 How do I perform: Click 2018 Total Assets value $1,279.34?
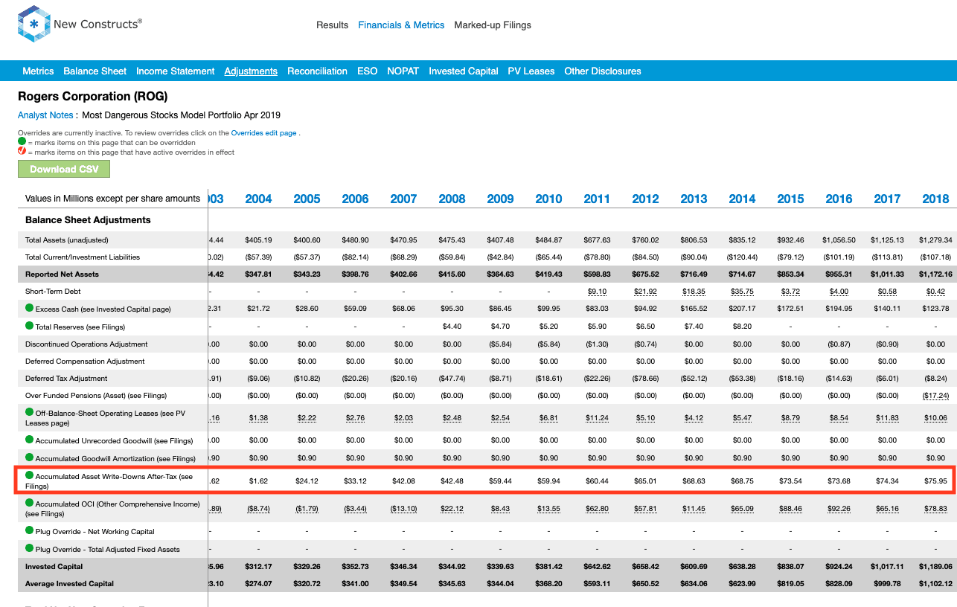point(935,240)
